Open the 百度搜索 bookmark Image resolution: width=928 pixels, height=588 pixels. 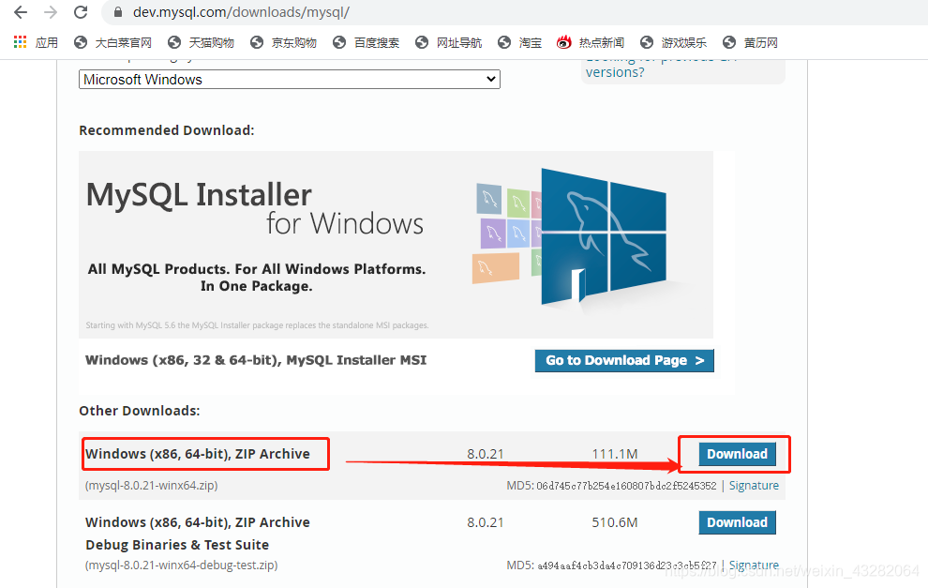(x=367, y=42)
